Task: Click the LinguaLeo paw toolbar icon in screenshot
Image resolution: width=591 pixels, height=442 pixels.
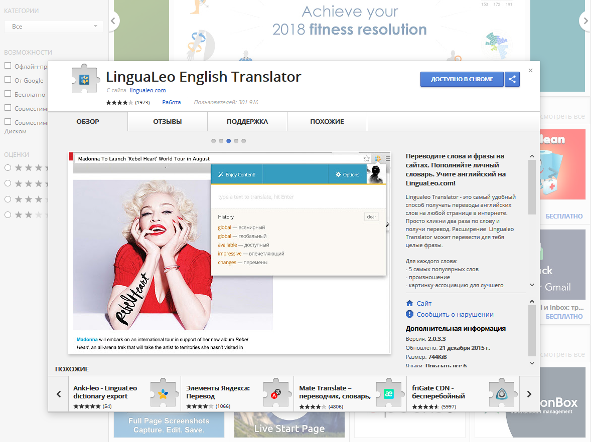Action: [x=377, y=158]
